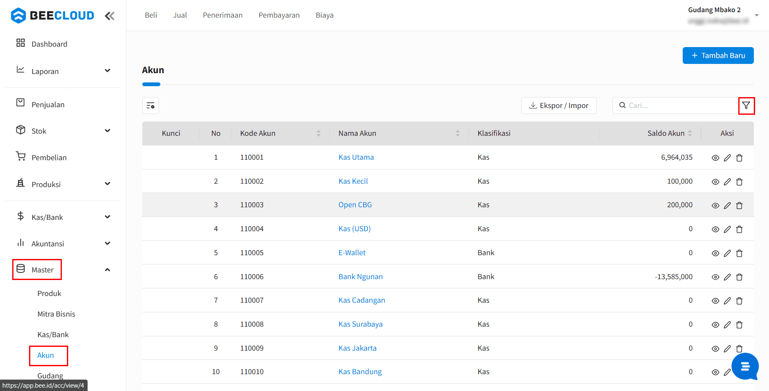
Task: Open the Pembayaran top menu
Action: click(x=279, y=15)
